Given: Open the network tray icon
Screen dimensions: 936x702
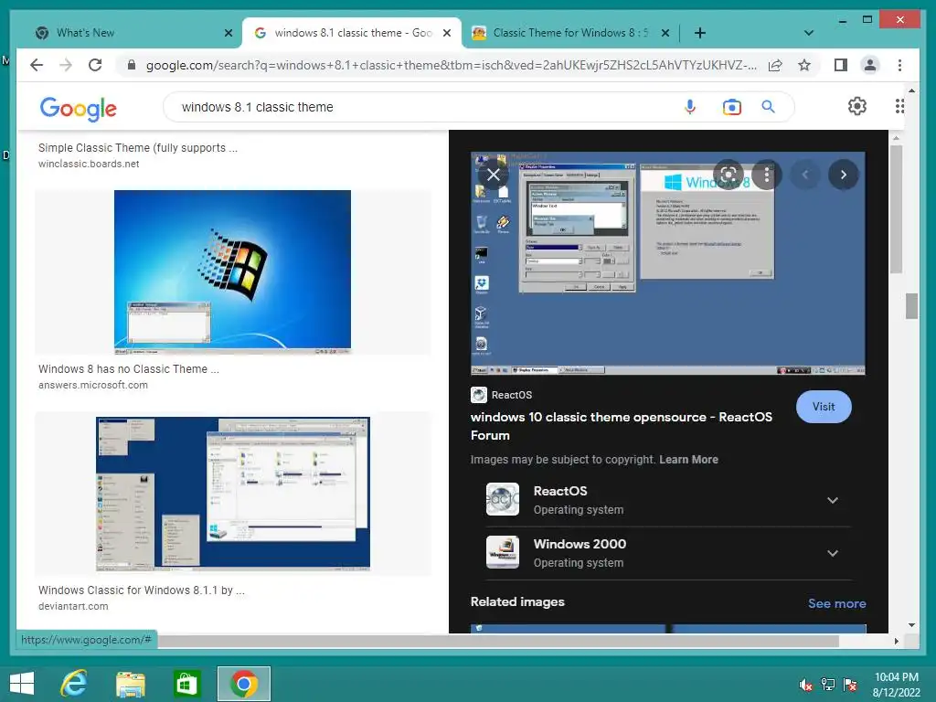Looking at the screenshot, I should tap(828, 685).
